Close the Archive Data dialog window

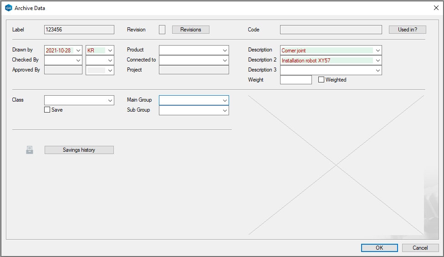(436, 8)
